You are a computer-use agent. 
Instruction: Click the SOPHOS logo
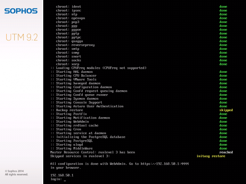point(21,11)
